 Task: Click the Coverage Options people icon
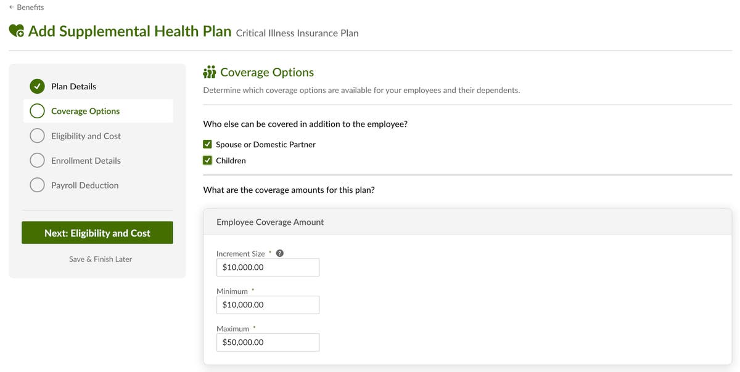tap(209, 71)
